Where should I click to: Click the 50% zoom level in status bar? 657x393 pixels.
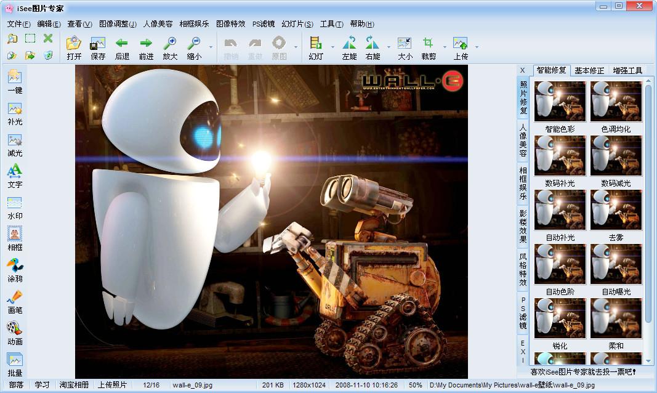(415, 384)
